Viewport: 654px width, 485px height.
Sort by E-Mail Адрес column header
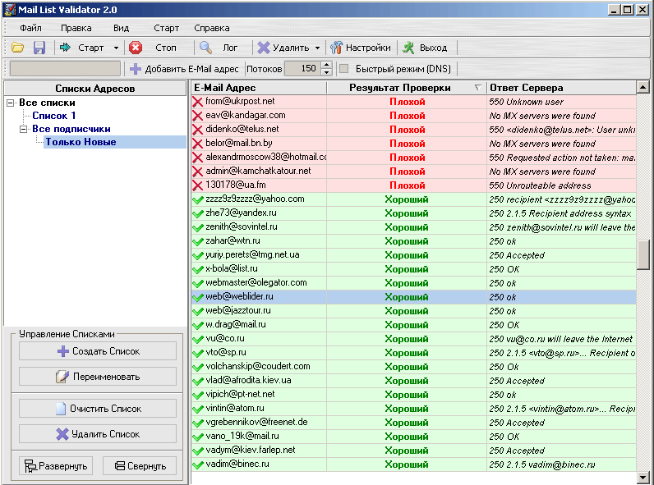(x=259, y=88)
